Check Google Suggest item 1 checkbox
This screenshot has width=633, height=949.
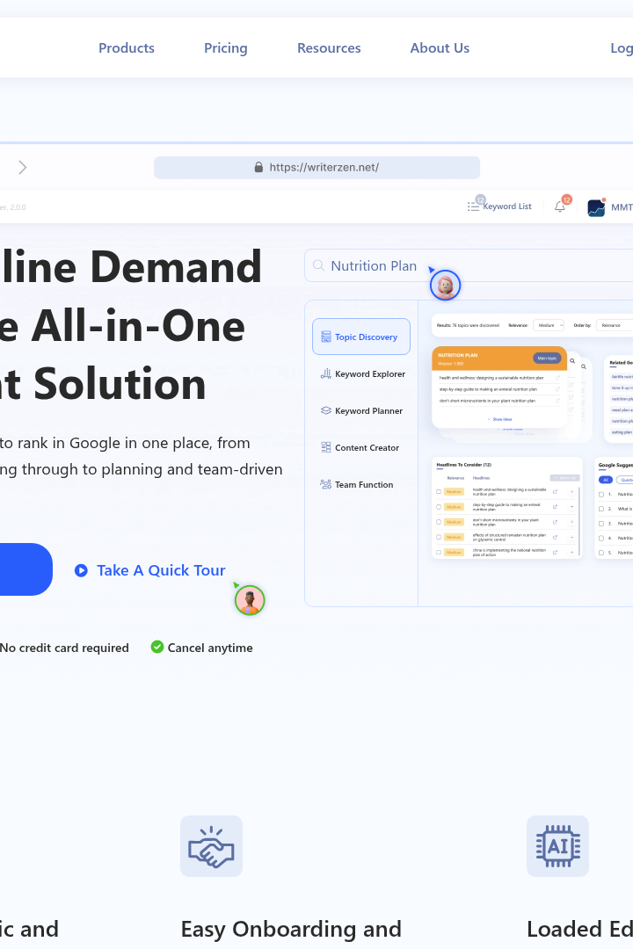click(x=600, y=495)
